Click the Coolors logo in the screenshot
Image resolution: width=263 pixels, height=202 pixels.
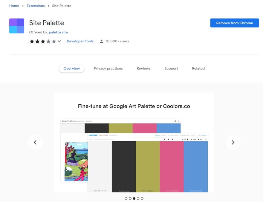pyautogui.click(x=93, y=135)
